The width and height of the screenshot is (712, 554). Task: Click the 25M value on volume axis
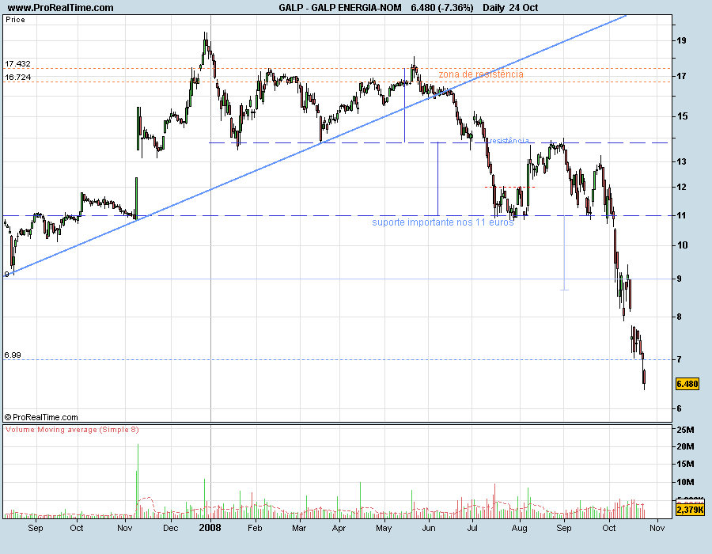[x=685, y=430]
